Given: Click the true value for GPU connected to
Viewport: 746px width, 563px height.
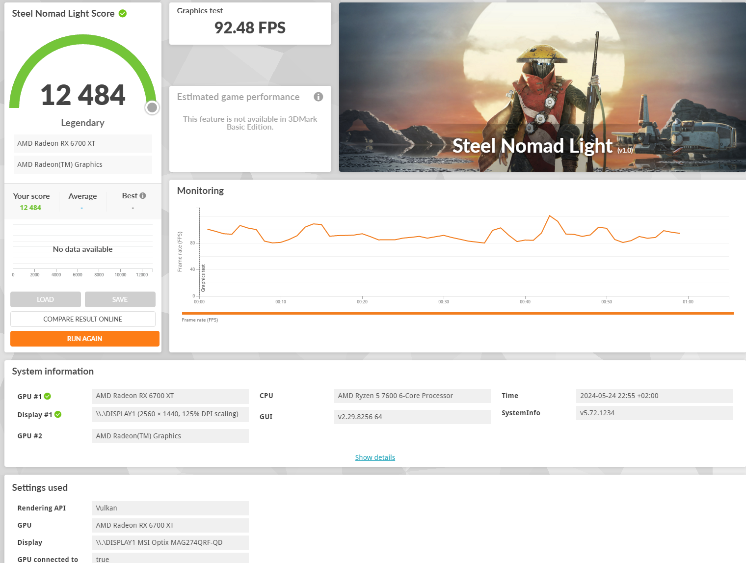Looking at the screenshot, I should pyautogui.click(x=170, y=558).
